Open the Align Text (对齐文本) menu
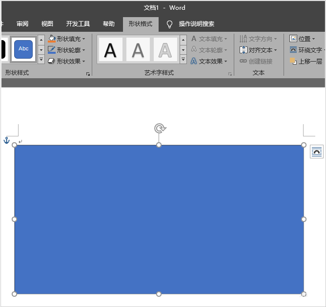This screenshot has height=307, width=326. pyautogui.click(x=258, y=50)
